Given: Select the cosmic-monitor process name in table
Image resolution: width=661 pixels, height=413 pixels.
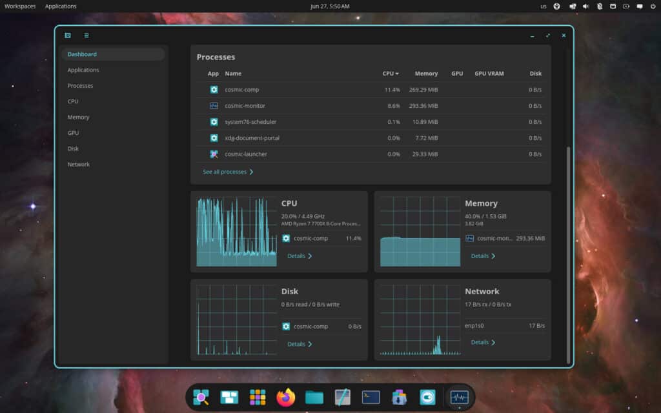Looking at the screenshot, I should 245,106.
